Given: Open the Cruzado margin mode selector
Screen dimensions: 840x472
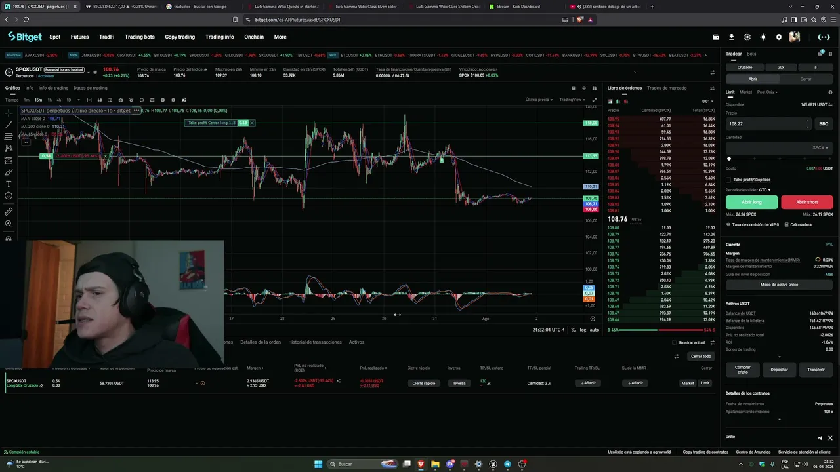Looking at the screenshot, I should coord(745,67).
